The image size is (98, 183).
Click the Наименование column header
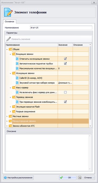coord(32,45)
